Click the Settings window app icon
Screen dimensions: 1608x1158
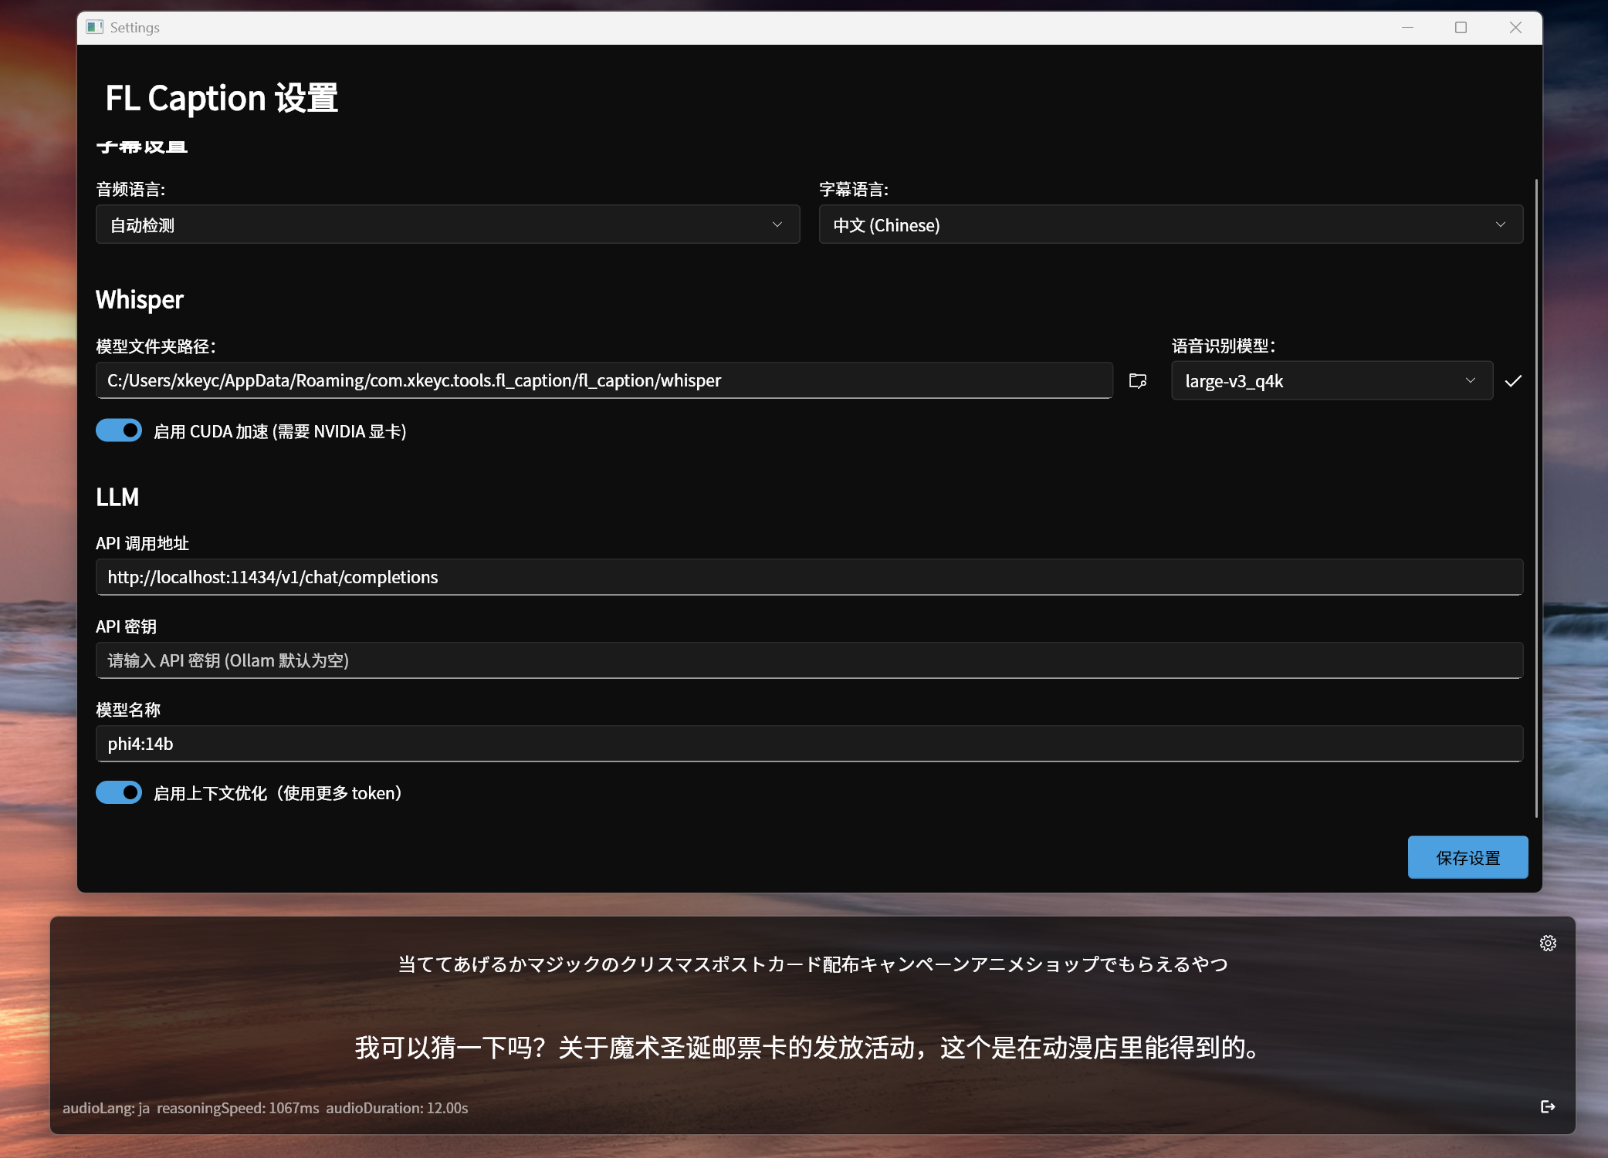(x=94, y=28)
